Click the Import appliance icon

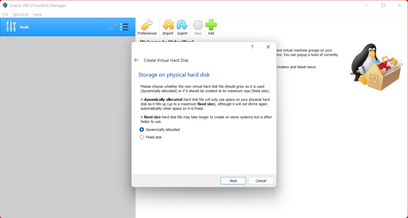click(168, 27)
